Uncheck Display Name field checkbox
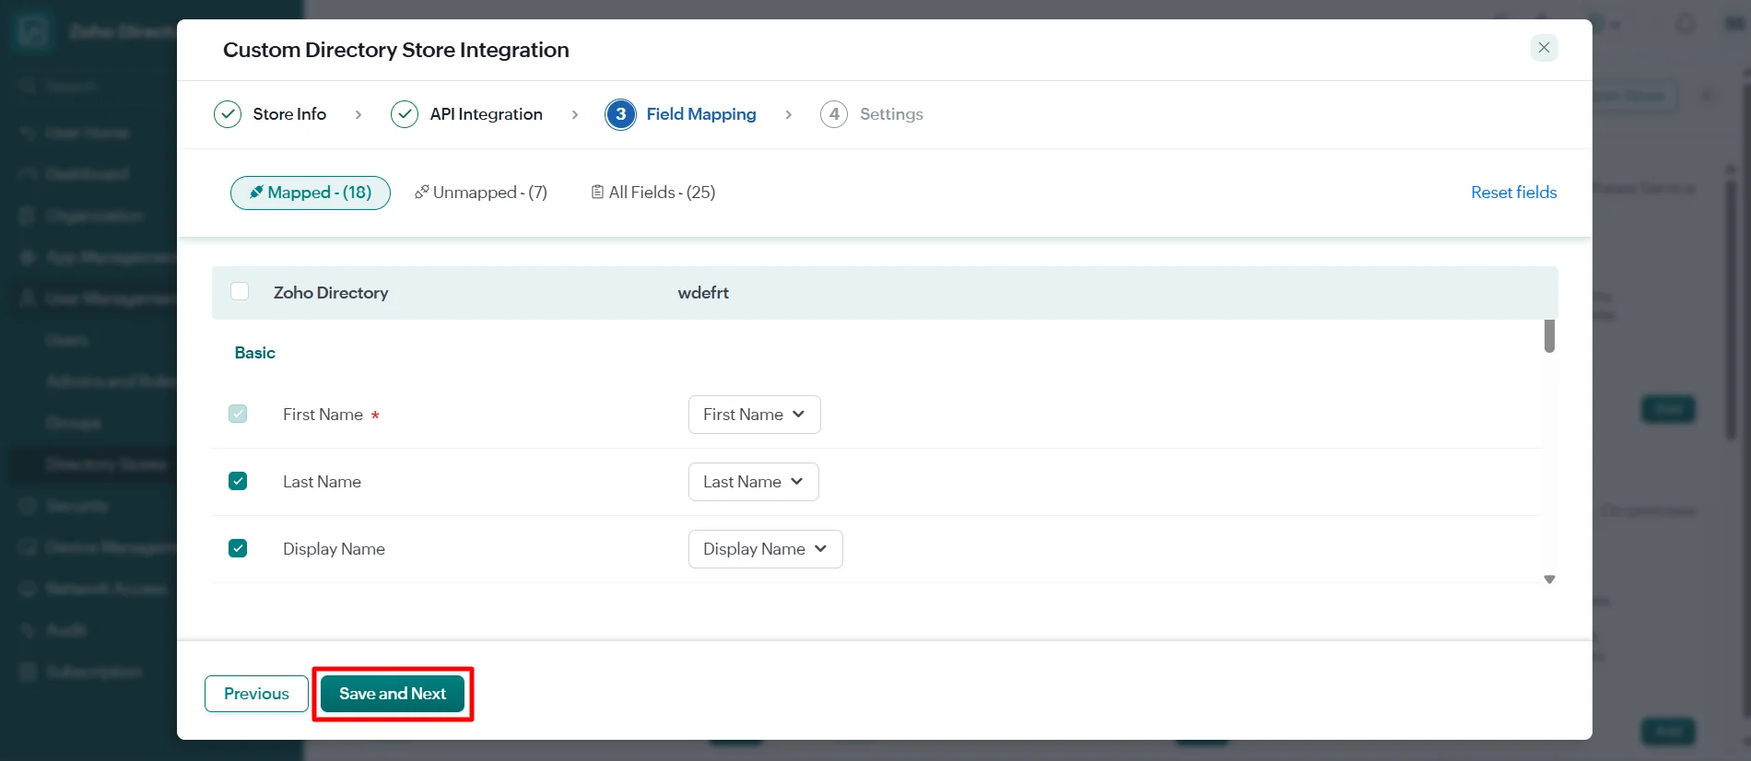1751x761 pixels. click(238, 548)
